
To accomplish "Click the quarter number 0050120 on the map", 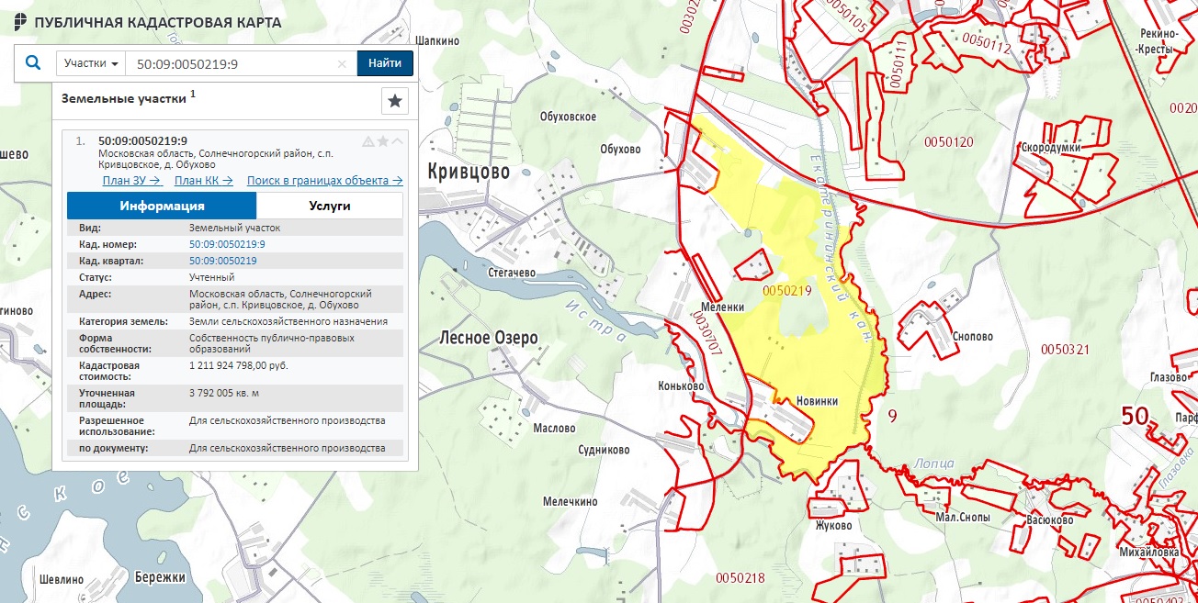I will [949, 142].
